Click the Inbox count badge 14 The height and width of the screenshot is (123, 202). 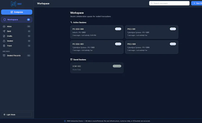pos(29,26)
